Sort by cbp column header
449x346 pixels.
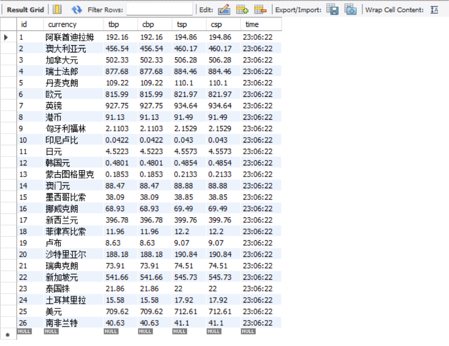coord(155,24)
